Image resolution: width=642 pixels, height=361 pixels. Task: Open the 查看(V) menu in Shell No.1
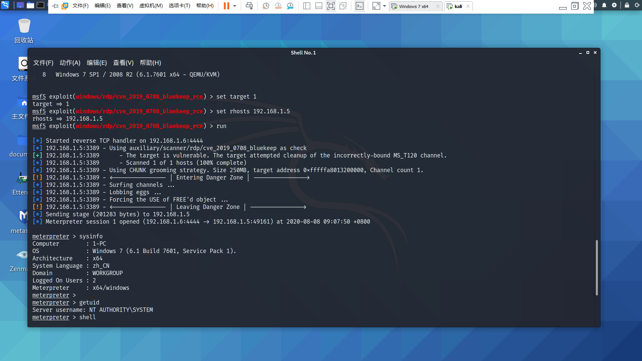123,63
